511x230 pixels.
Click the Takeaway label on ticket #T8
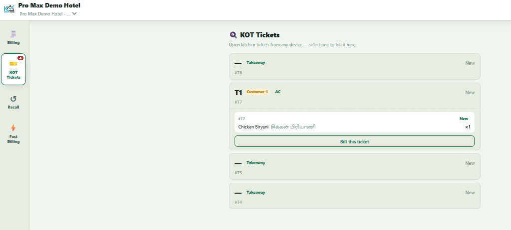click(x=256, y=62)
